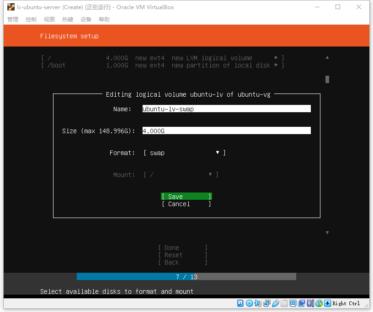This screenshot has width=373, height=312.
Task: Click the audio status icon
Action: (258, 303)
